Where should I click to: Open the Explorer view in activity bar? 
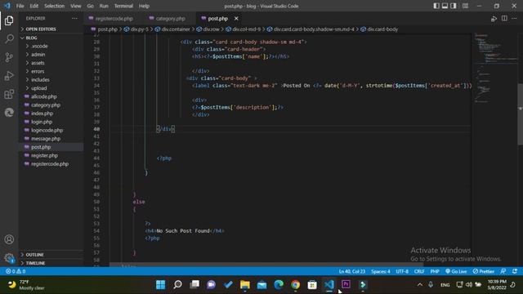click(9, 20)
